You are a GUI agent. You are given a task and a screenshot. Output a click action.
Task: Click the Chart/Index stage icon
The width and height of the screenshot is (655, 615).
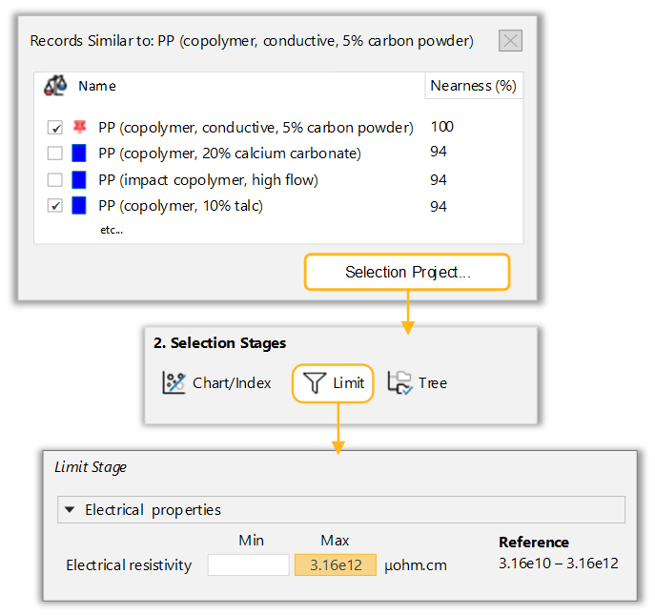coord(174,383)
